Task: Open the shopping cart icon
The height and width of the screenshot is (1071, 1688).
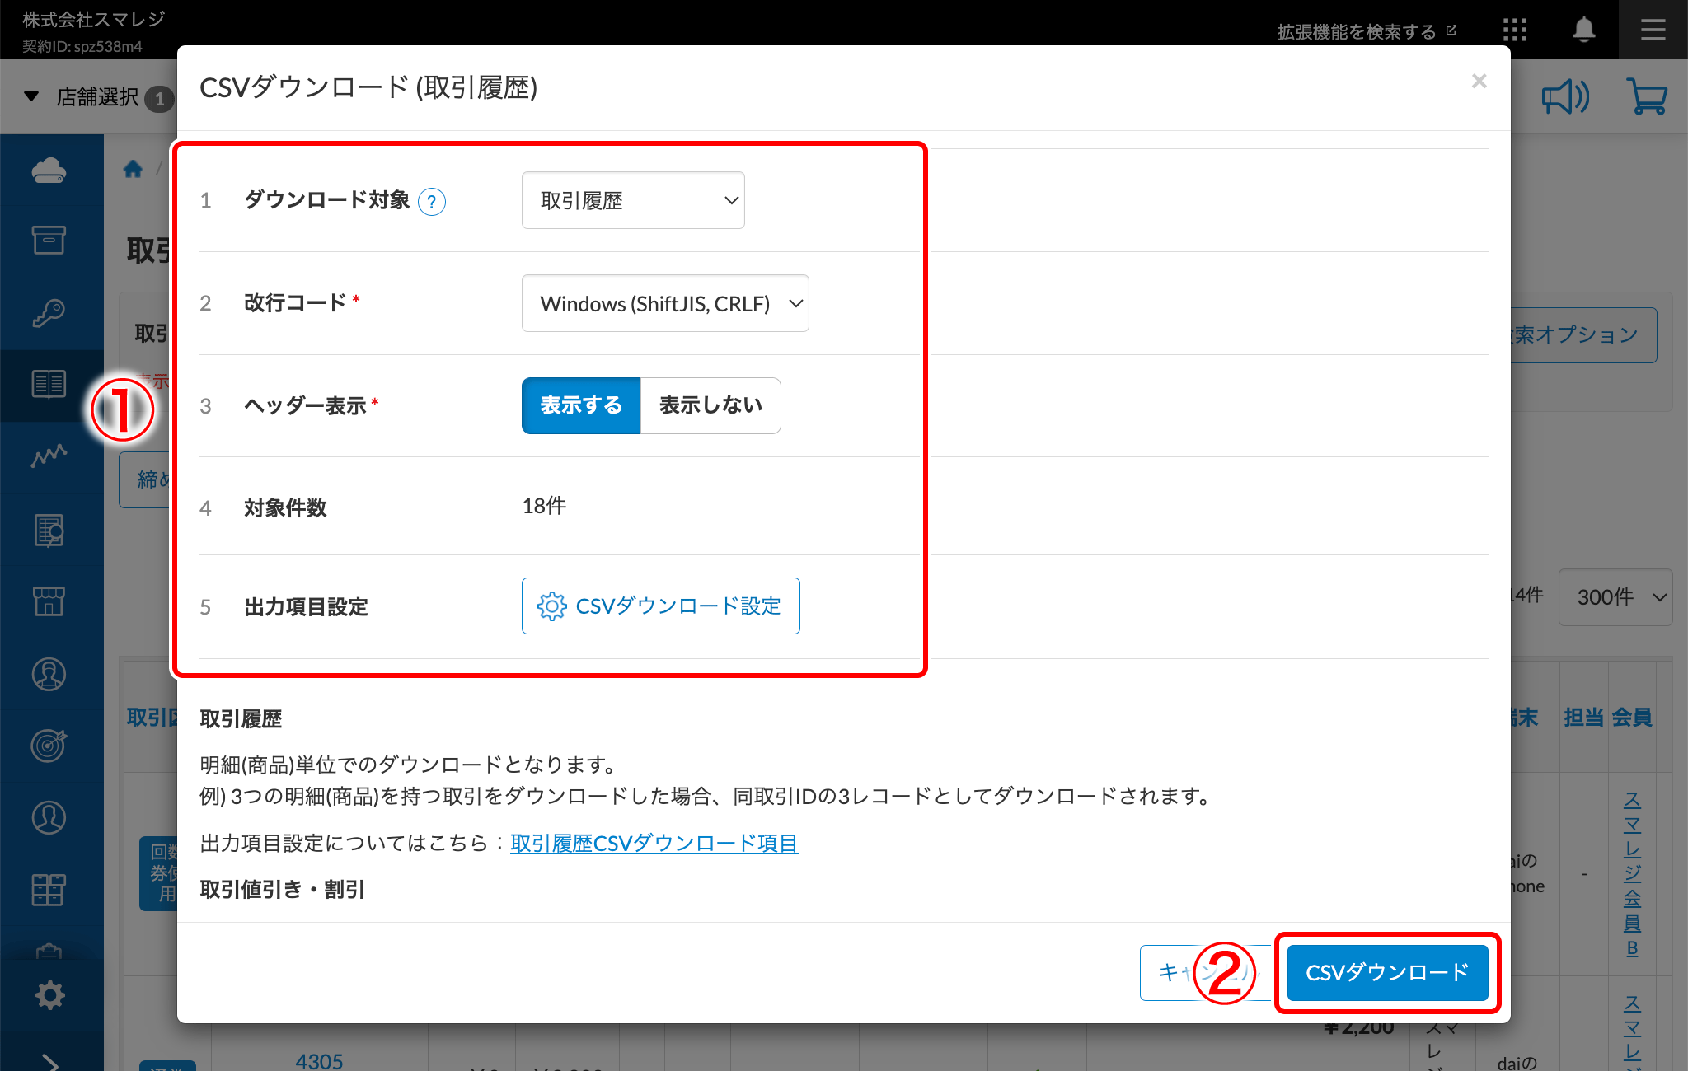Action: click(1648, 96)
